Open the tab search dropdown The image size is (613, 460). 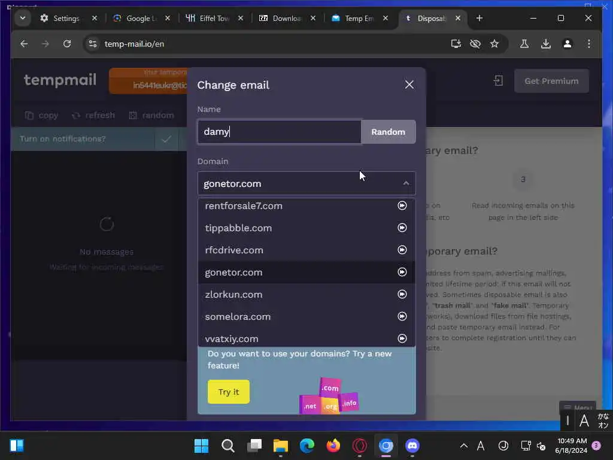[23, 18]
